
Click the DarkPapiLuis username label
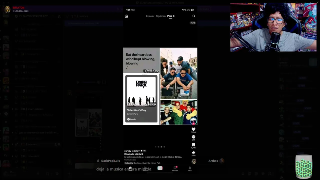click(x=110, y=161)
